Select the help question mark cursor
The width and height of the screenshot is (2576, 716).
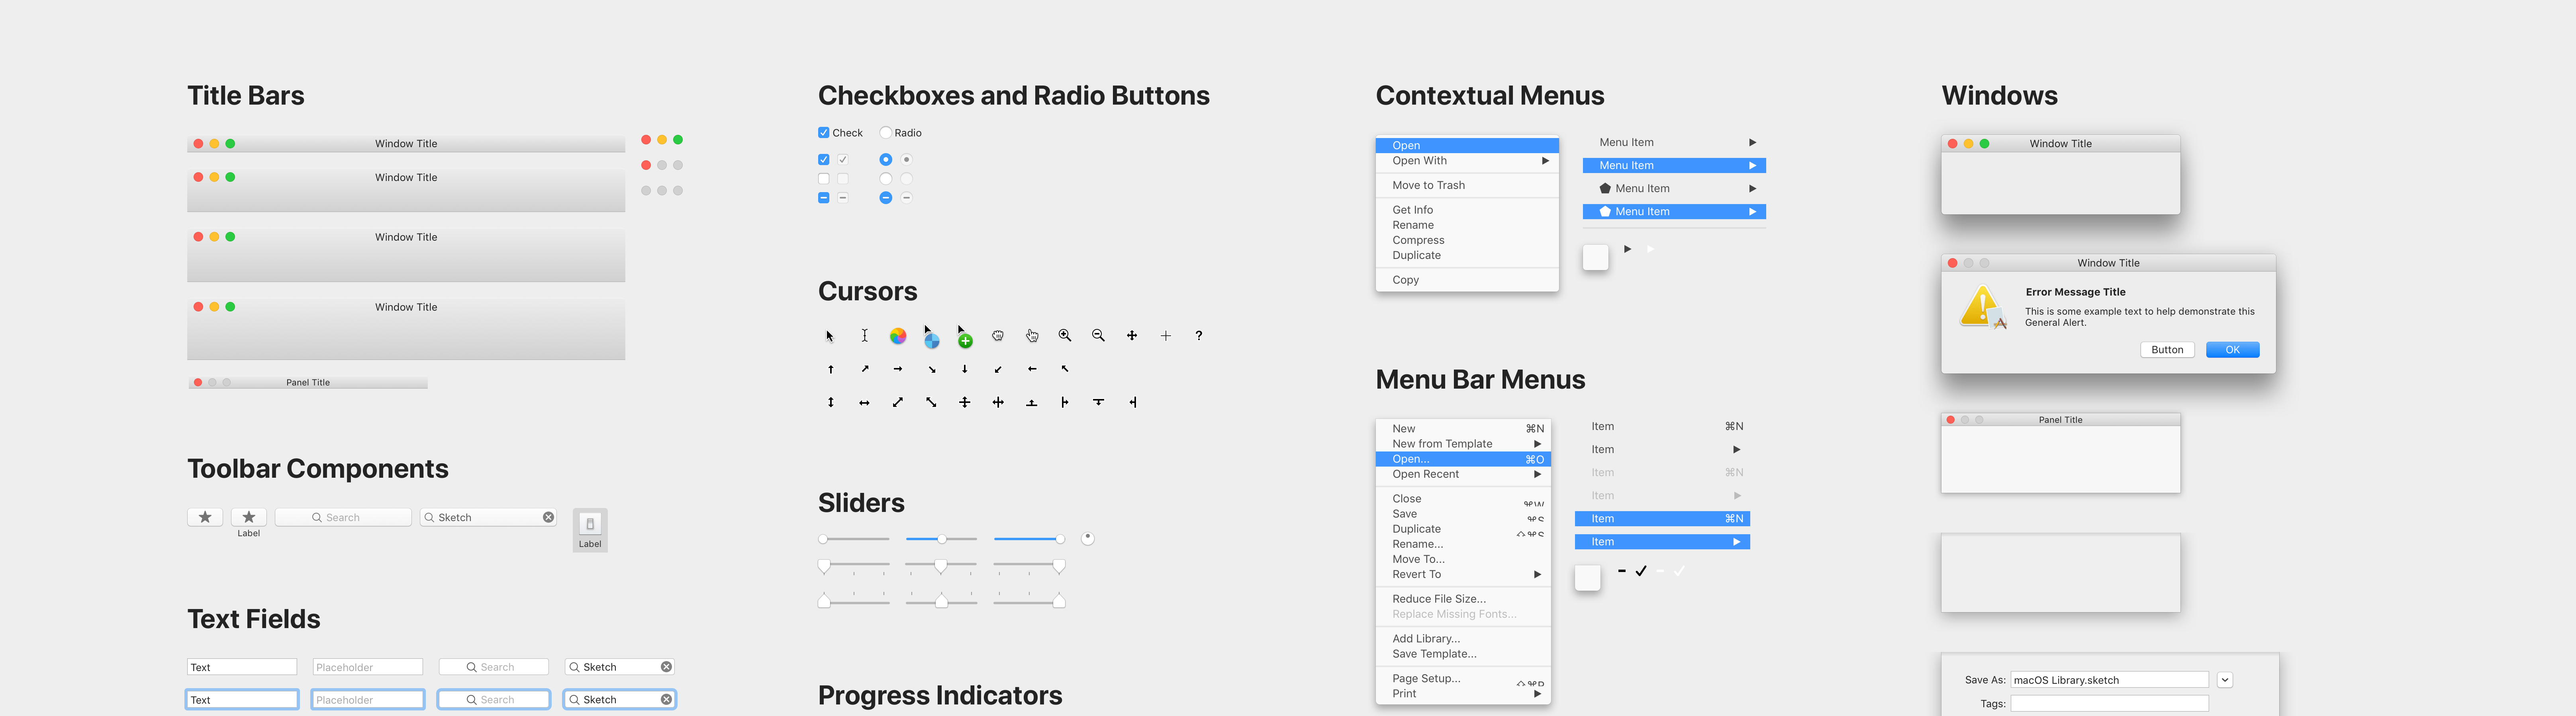pyautogui.click(x=1198, y=336)
